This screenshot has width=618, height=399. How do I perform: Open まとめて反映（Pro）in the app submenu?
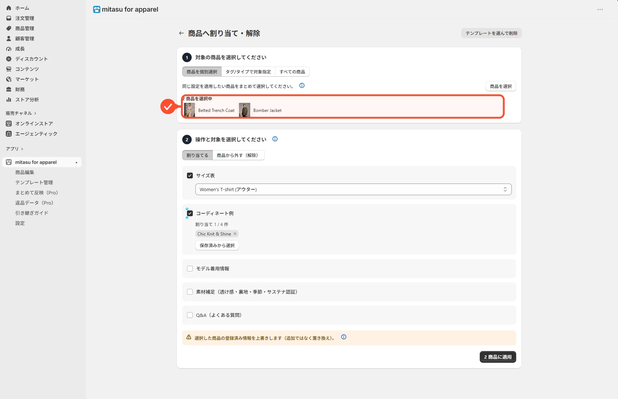pyautogui.click(x=37, y=193)
